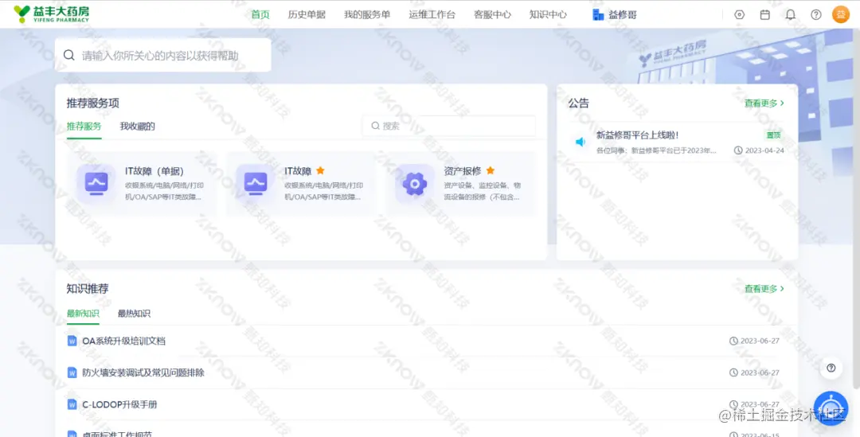Click the document icon beside C-LODOP升级手册
The width and height of the screenshot is (860, 437).
72,404
